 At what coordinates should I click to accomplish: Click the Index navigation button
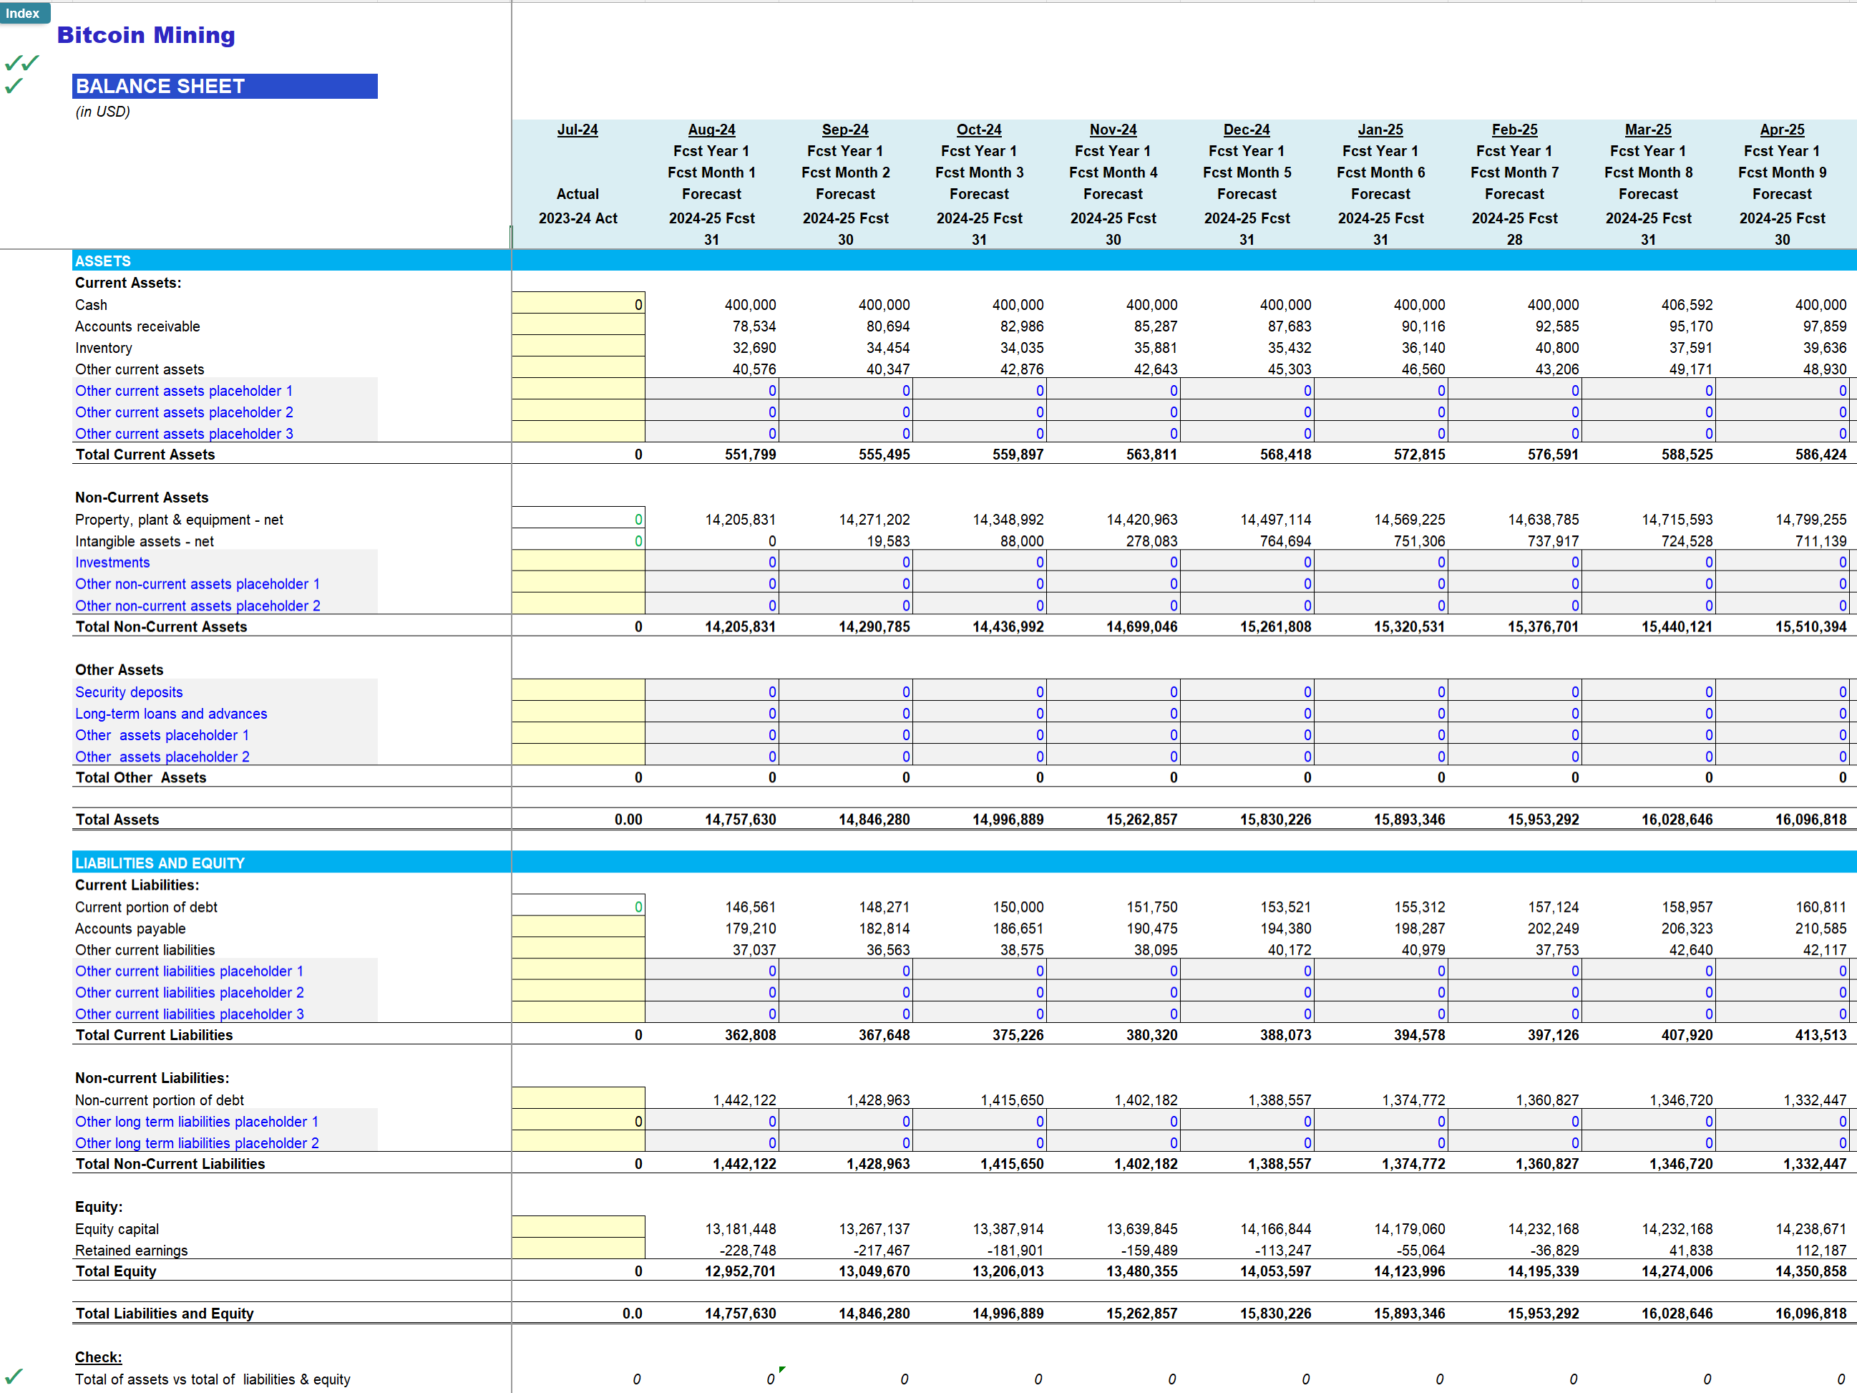[24, 13]
